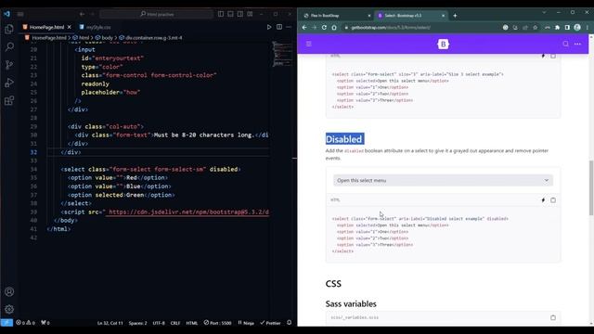Click VS Code command center search box

coord(157,14)
